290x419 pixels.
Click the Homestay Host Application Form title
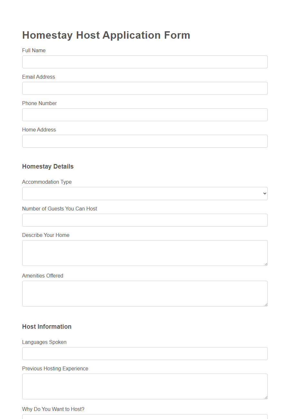(106, 35)
